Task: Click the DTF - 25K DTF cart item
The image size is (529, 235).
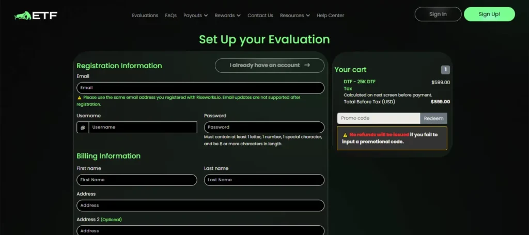Action: 360,82
